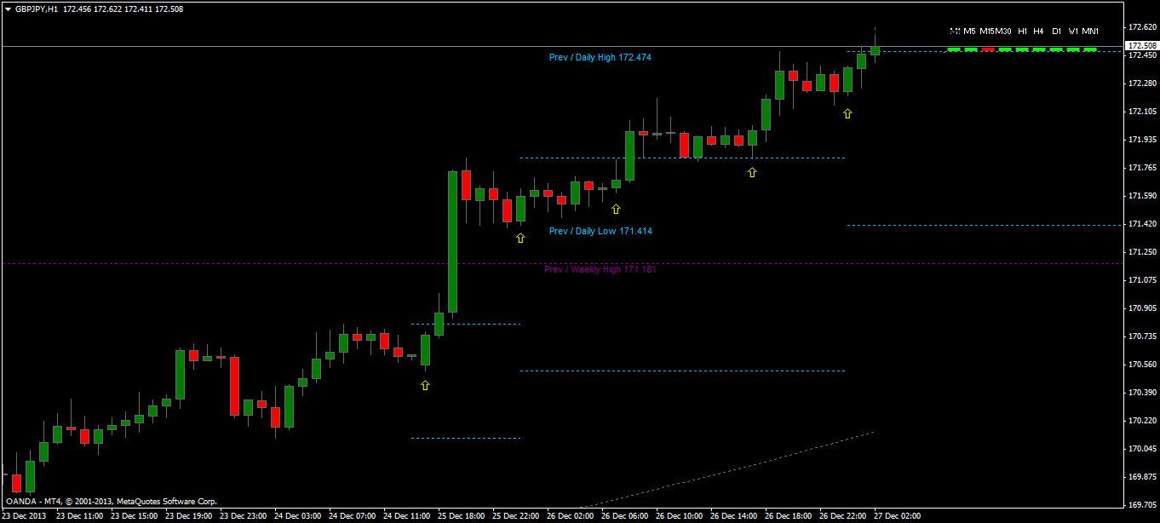Select the yellow arrow above 26 Dec 02:00 time label
The image size is (1160, 523).
tap(616, 210)
